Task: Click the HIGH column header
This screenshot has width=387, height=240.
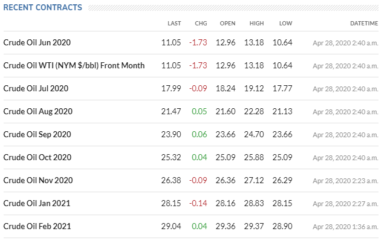Action: pos(256,24)
